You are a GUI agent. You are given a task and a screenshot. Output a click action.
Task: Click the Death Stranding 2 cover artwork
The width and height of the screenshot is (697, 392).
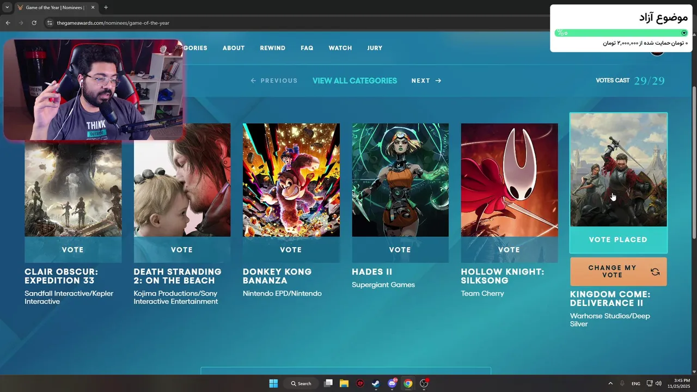point(182,180)
